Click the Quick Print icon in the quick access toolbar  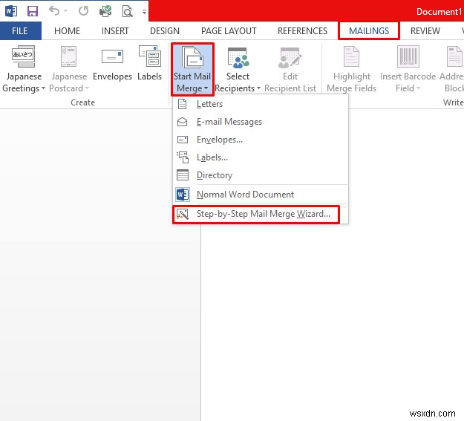click(105, 11)
